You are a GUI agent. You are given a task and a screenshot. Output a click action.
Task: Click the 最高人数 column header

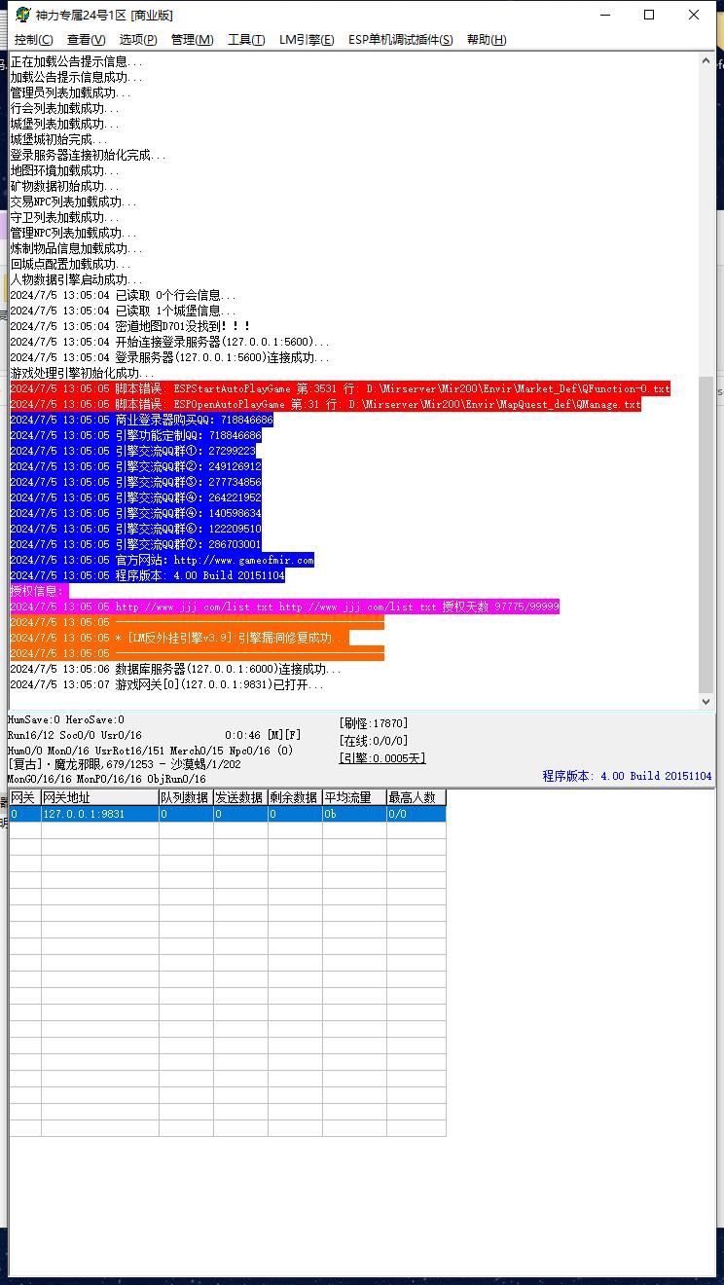[x=416, y=797]
